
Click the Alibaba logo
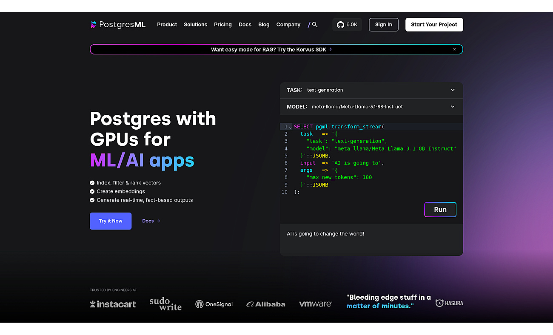tap(266, 304)
